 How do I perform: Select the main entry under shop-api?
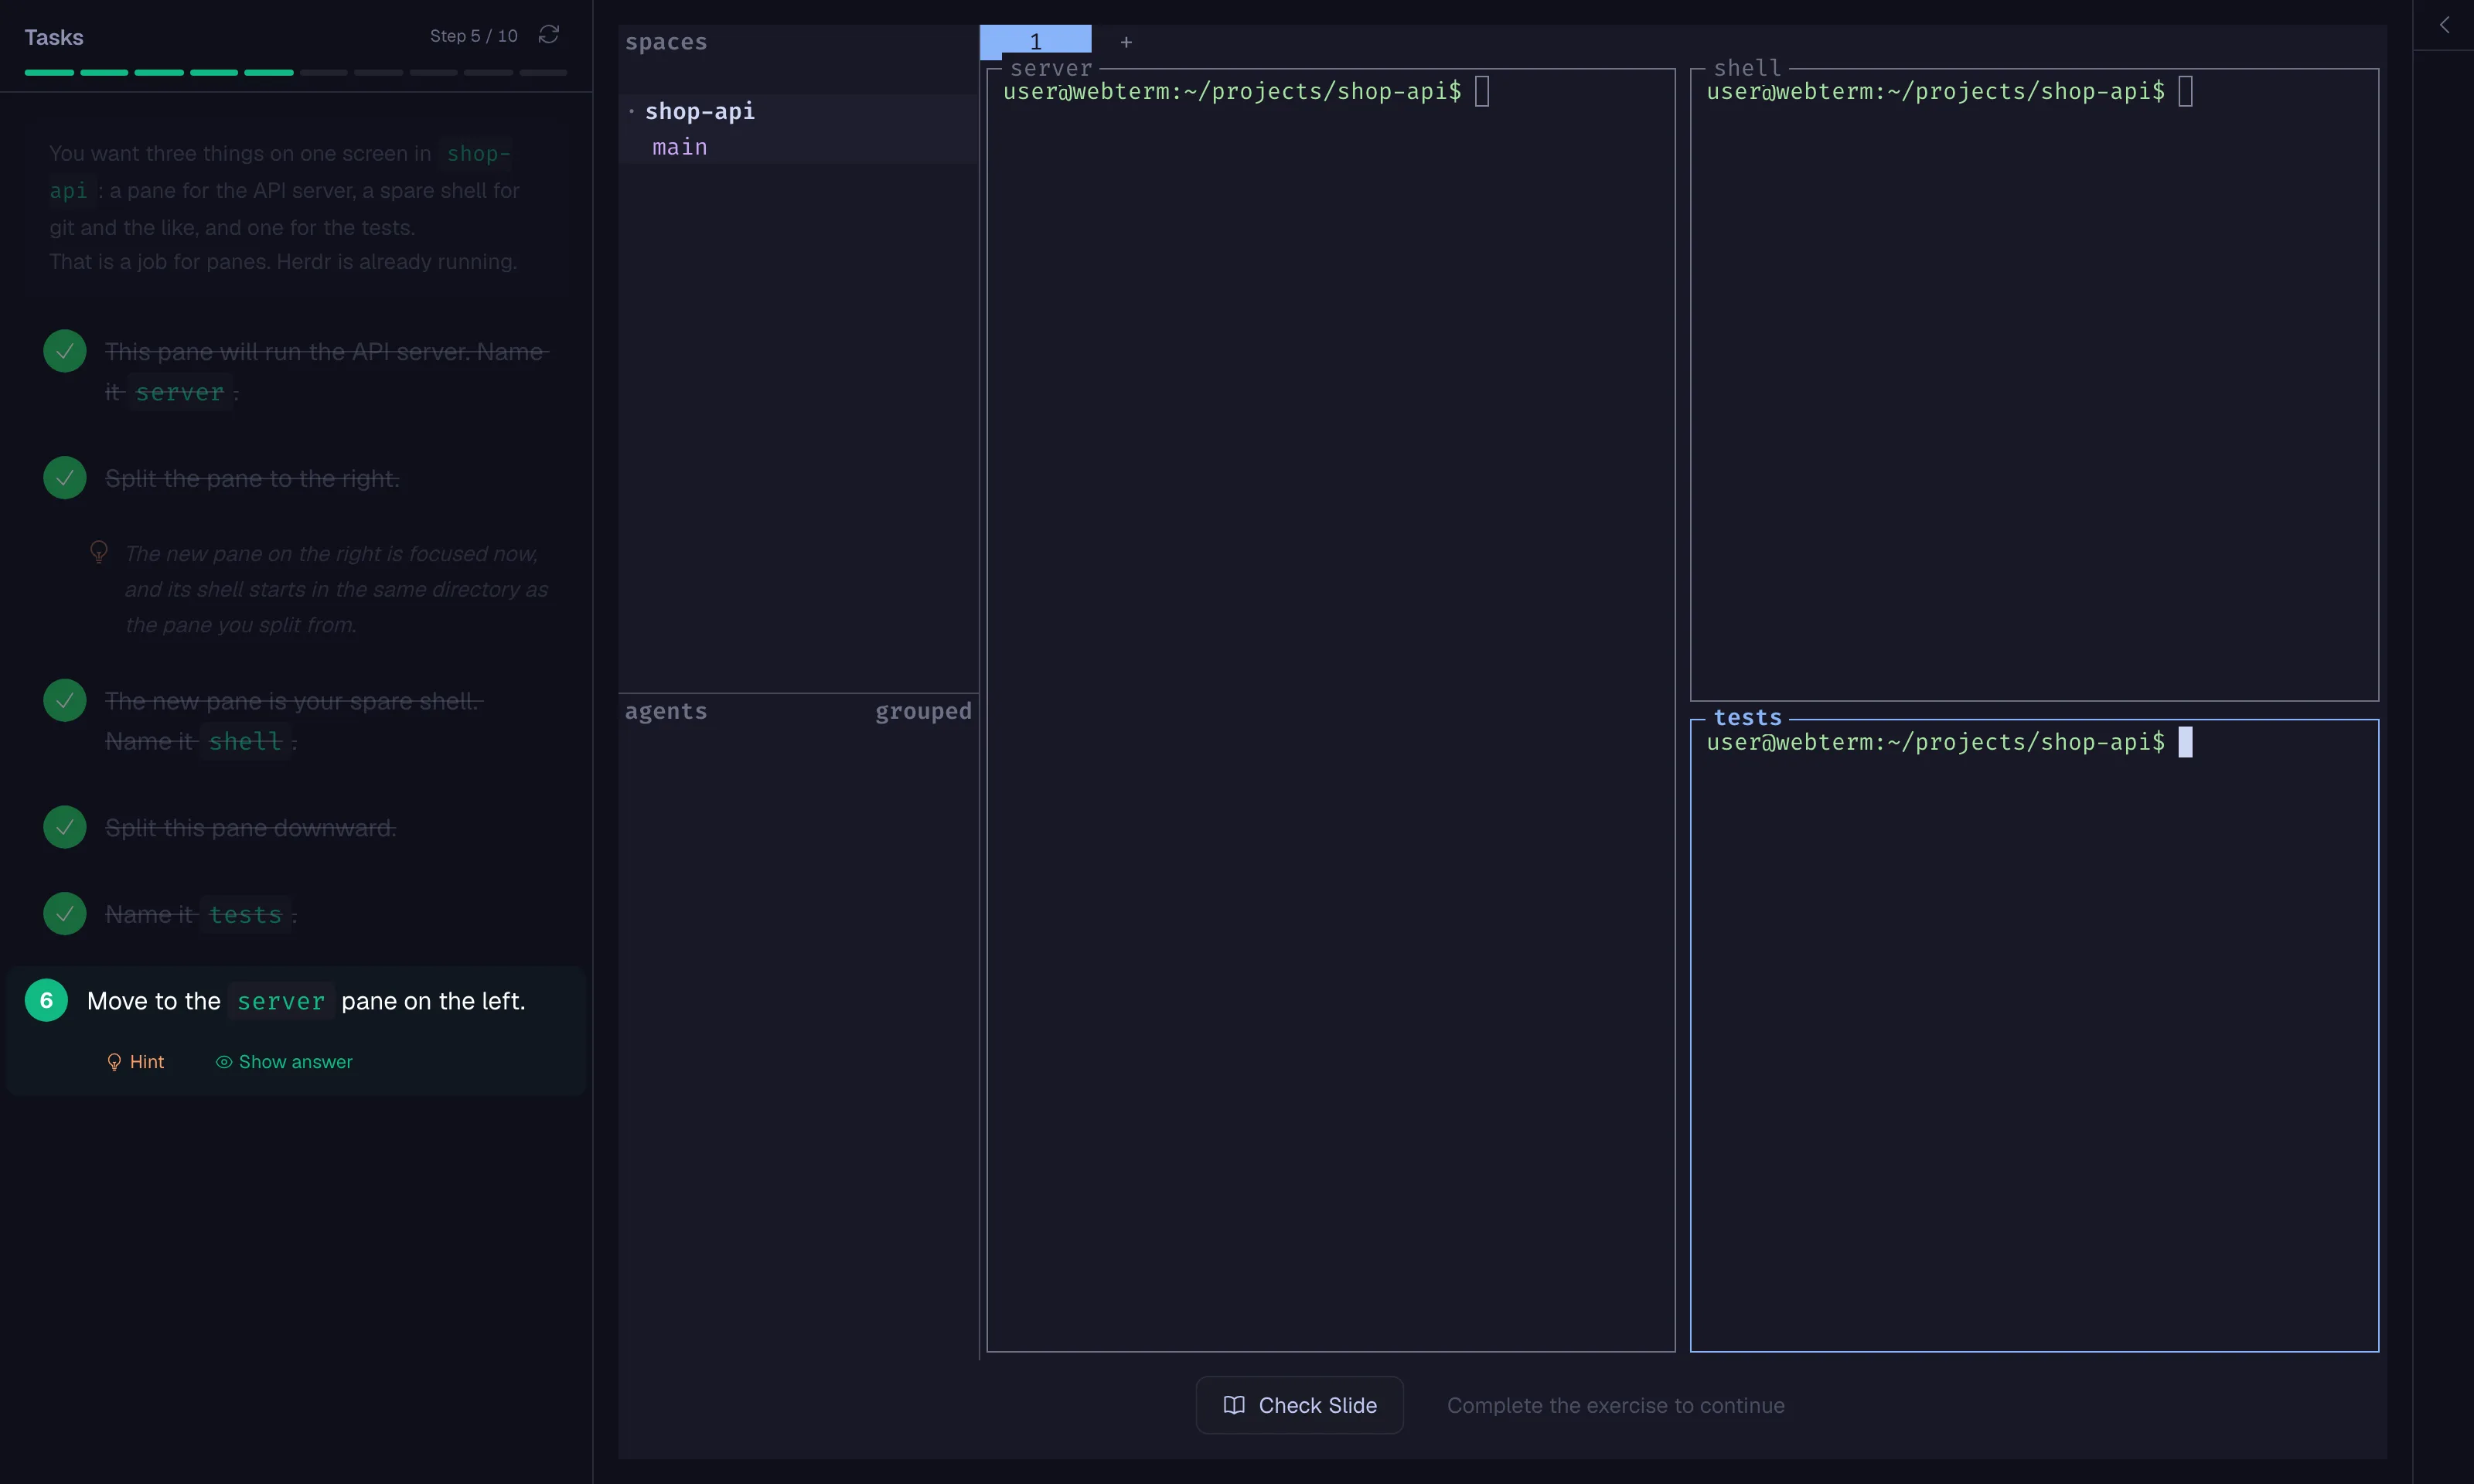point(680,147)
